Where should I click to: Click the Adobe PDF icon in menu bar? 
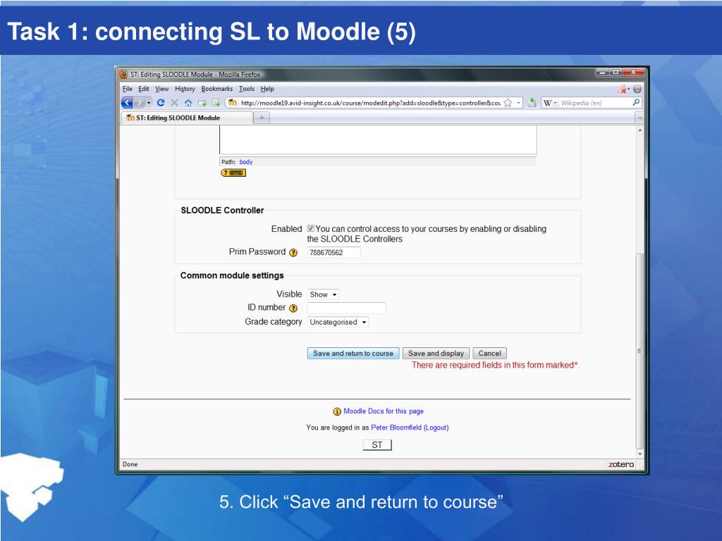click(623, 89)
